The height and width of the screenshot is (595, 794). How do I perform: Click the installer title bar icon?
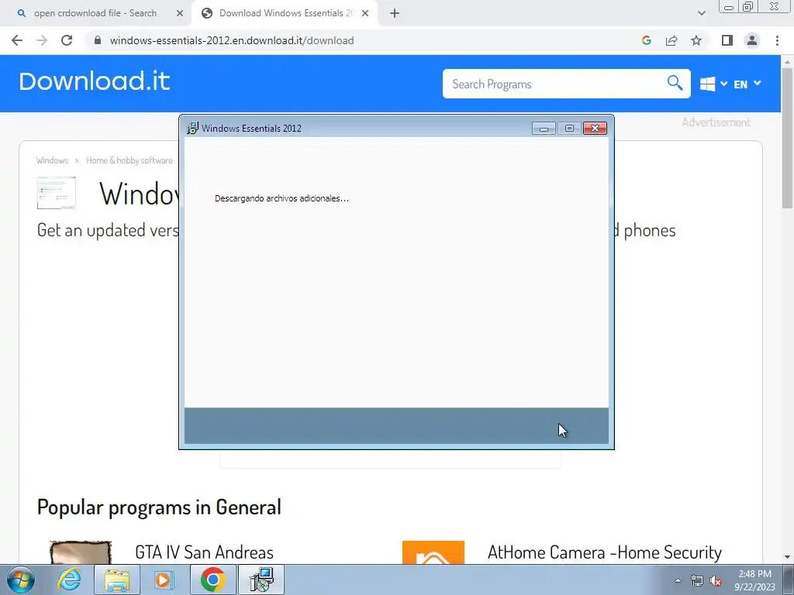(x=192, y=129)
